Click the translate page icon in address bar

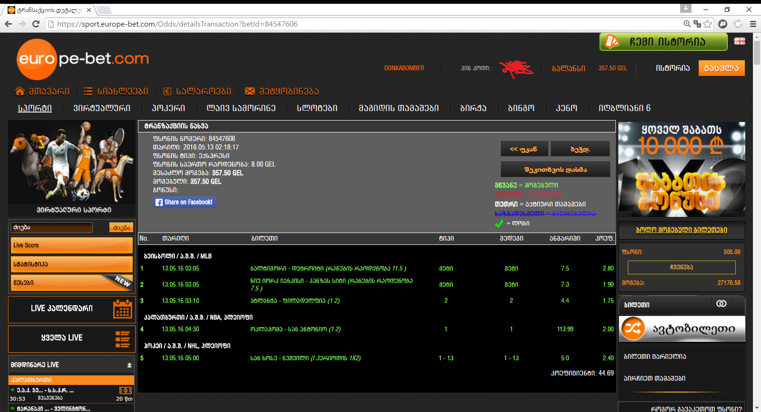pyautogui.click(x=697, y=24)
